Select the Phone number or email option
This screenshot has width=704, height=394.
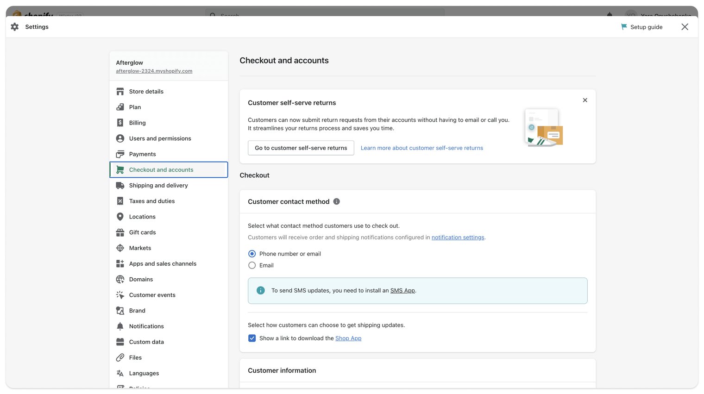click(252, 254)
